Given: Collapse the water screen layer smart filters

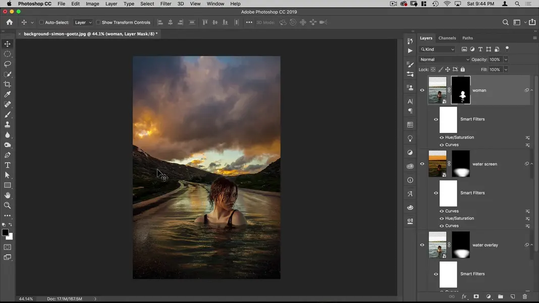Looking at the screenshot, I should click(x=532, y=164).
